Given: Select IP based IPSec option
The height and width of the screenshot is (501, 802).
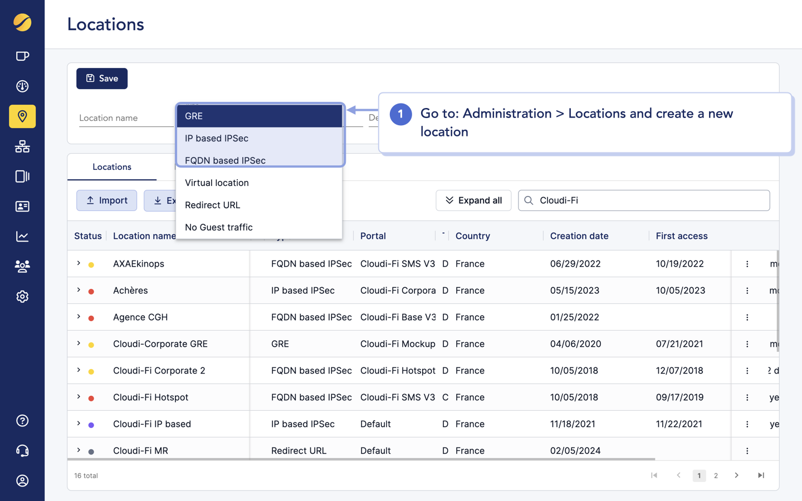Looking at the screenshot, I should pos(259,139).
